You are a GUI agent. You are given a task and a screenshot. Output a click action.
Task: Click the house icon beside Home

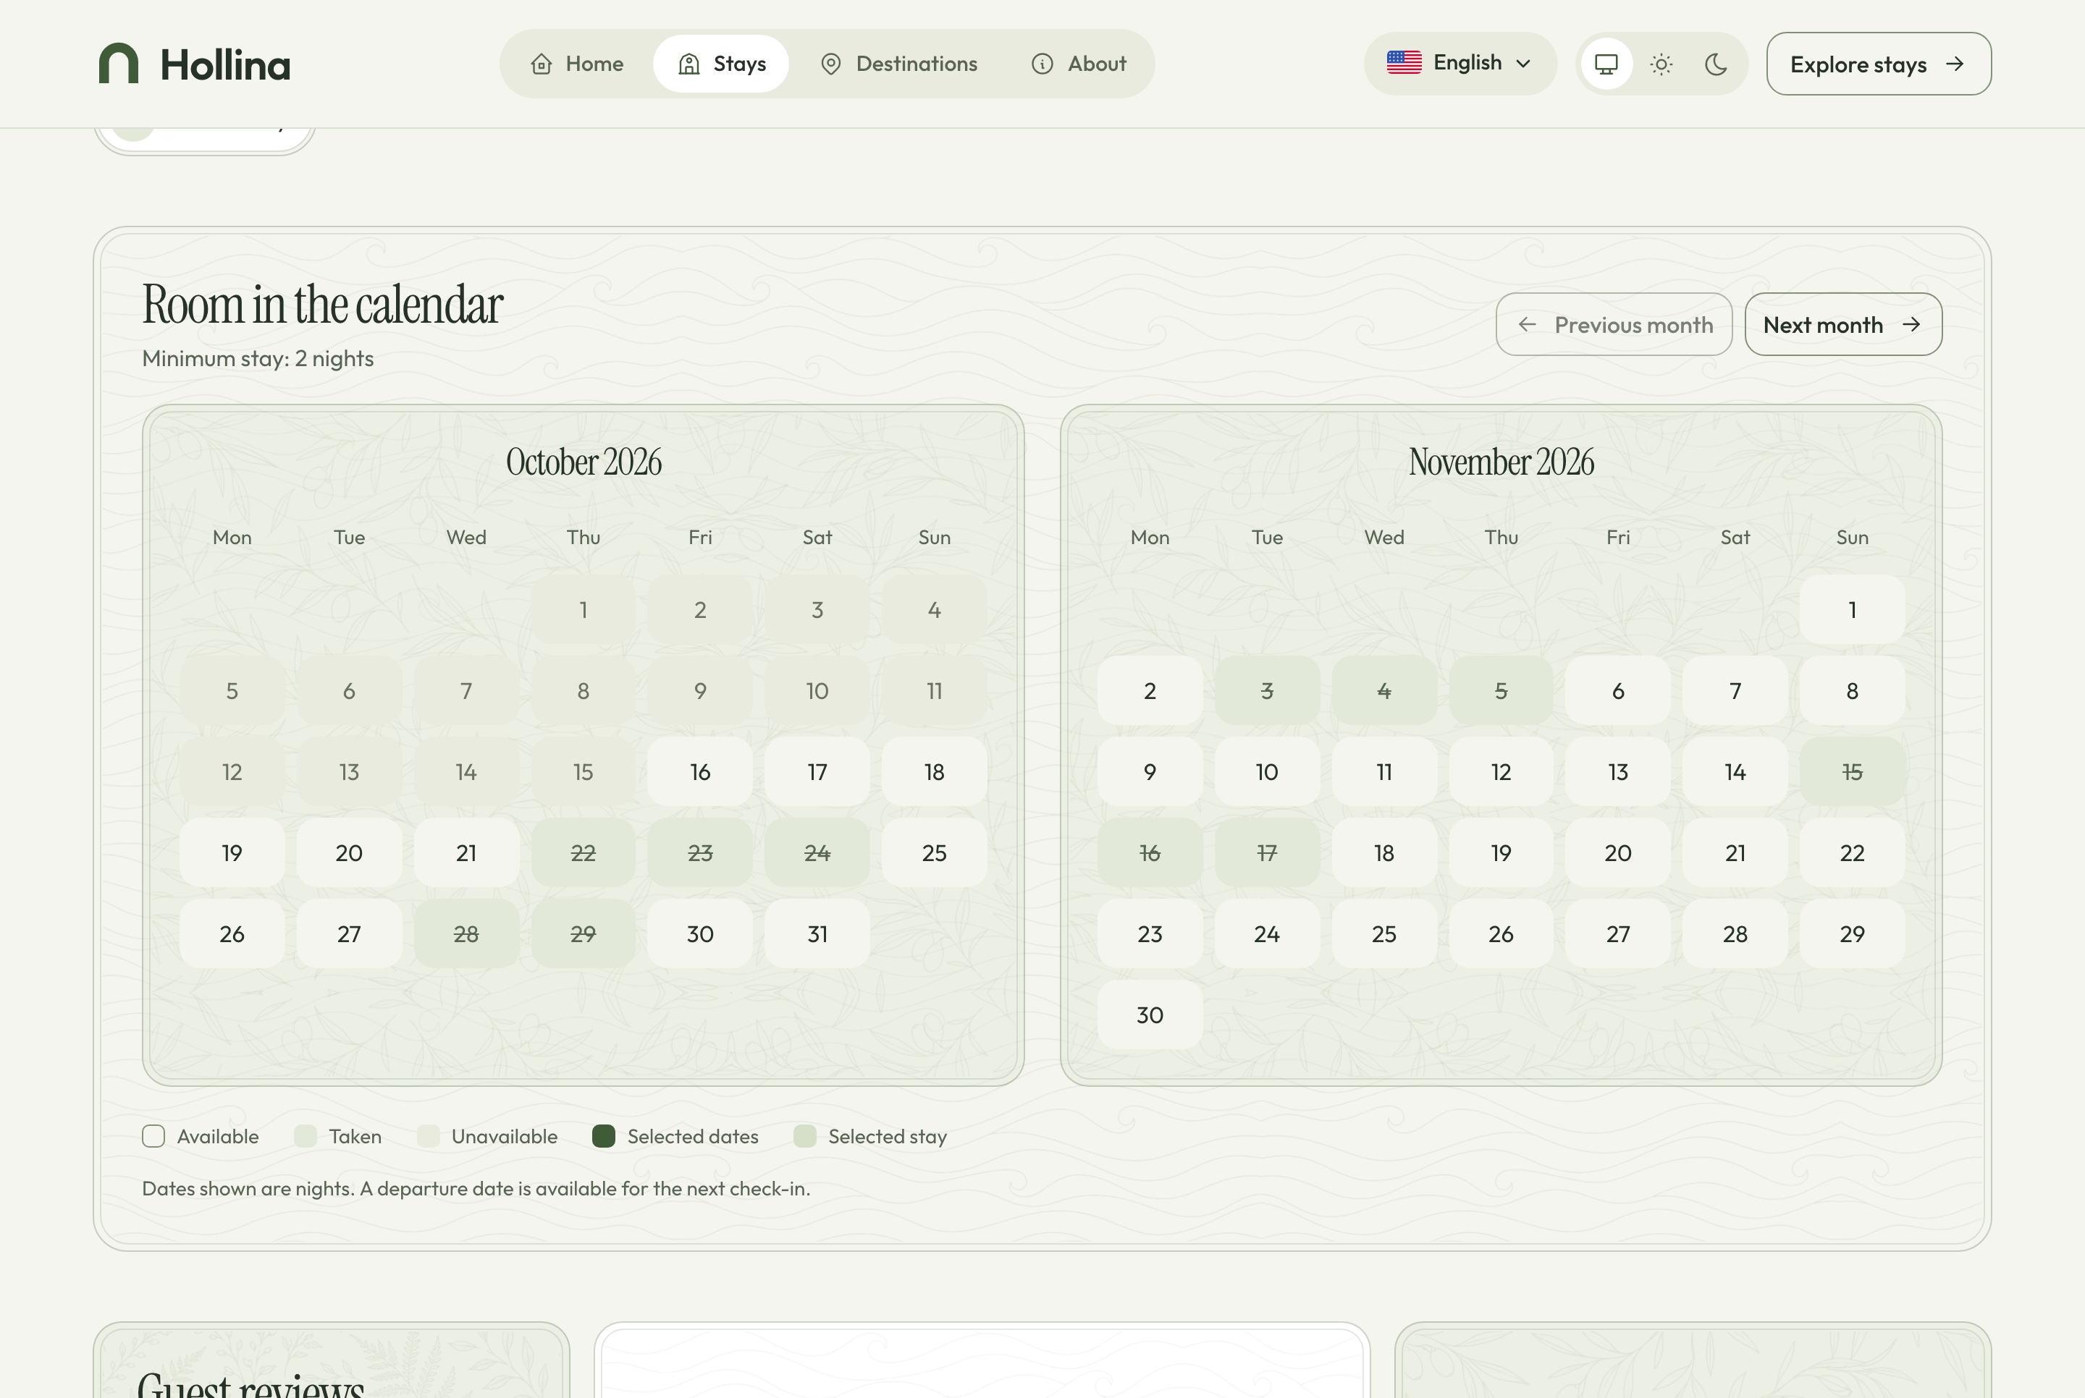click(542, 64)
